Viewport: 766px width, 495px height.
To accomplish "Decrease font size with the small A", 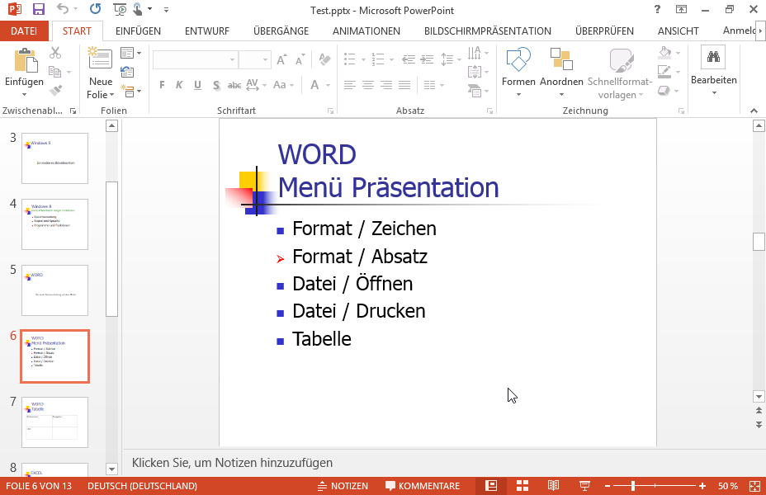I will click(300, 60).
